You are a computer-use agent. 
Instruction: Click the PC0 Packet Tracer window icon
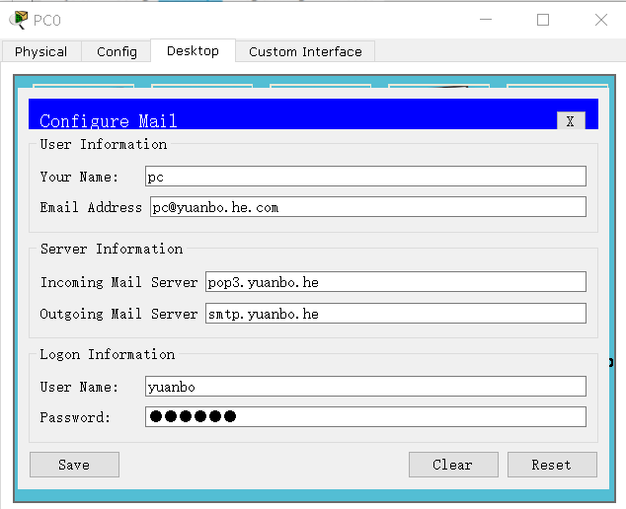pos(19,20)
